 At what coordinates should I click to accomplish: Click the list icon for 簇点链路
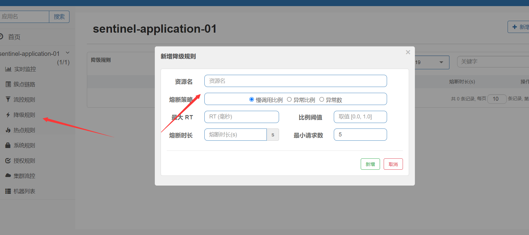pyautogui.click(x=8, y=84)
